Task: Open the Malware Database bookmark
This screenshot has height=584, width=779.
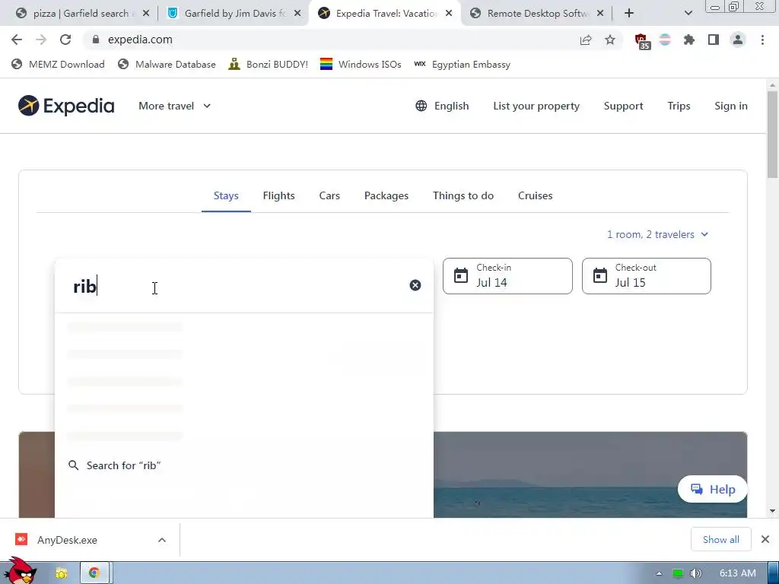Action: [167, 64]
